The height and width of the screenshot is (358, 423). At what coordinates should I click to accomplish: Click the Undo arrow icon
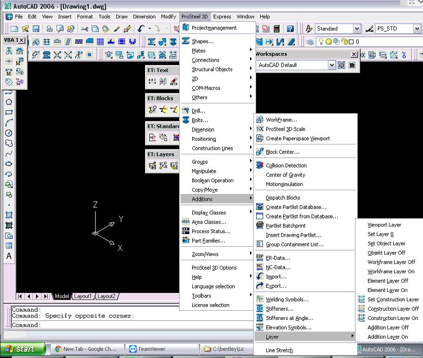(141, 28)
